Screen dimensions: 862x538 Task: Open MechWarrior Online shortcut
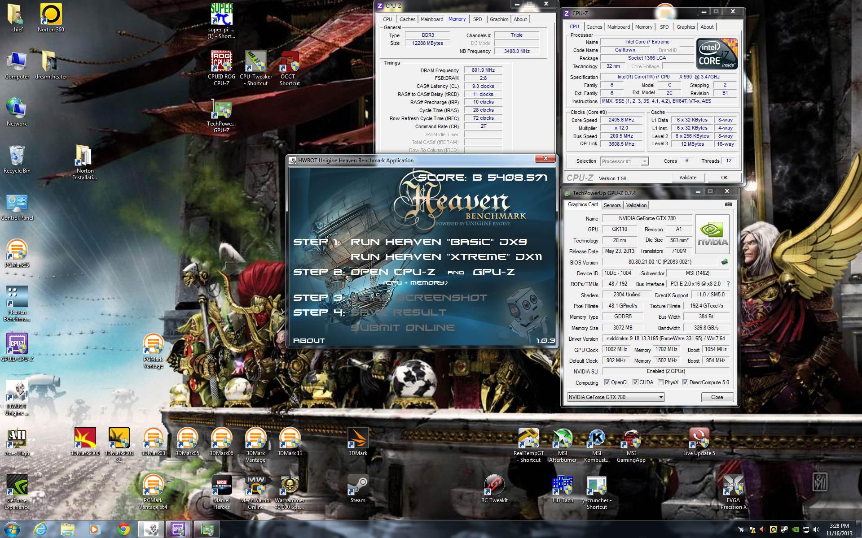[x=256, y=492]
